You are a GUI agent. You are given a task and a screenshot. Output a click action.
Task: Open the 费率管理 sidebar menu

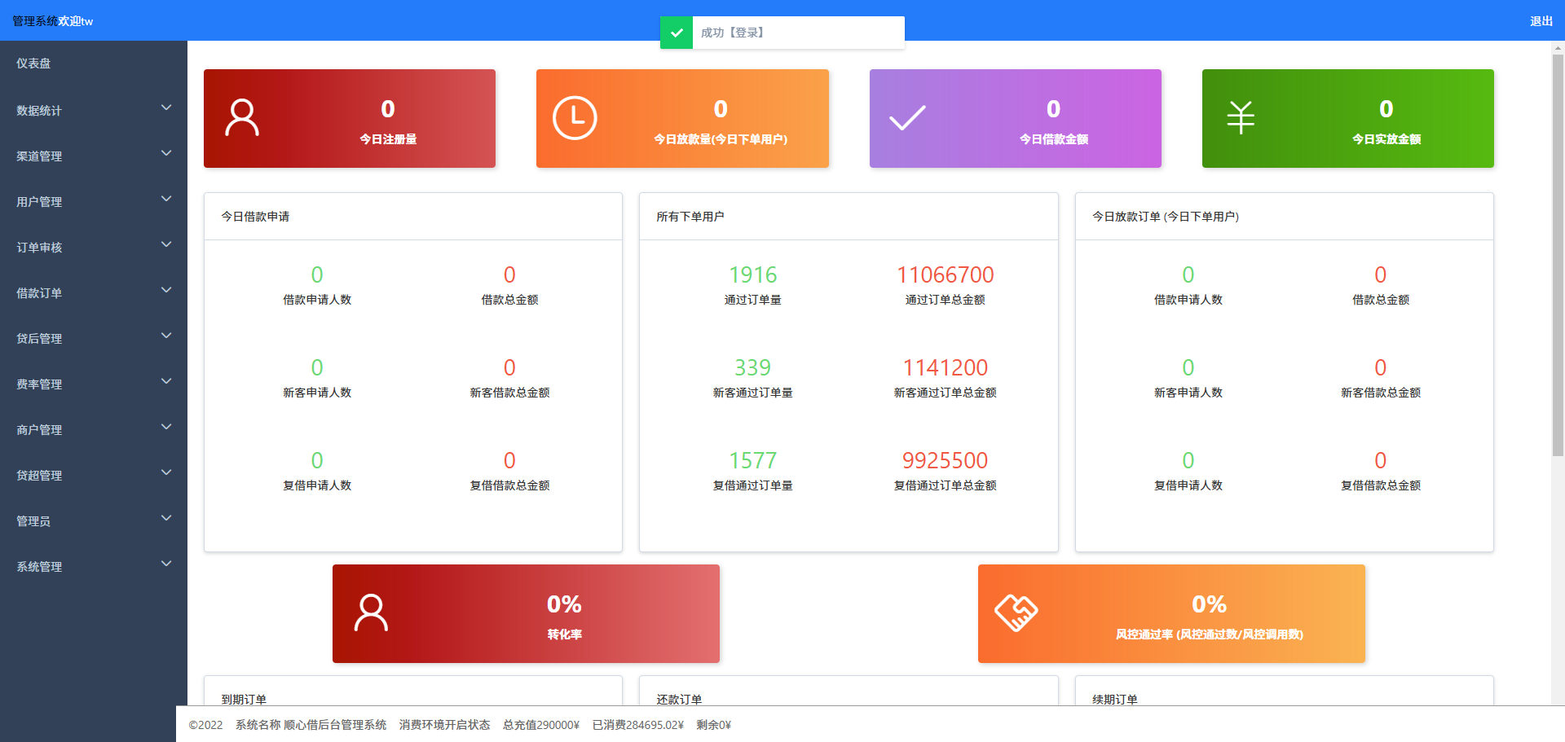pos(94,384)
